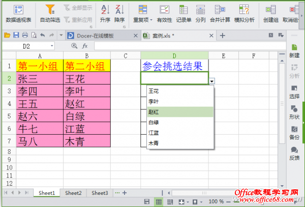Switch to Page Break view in status bar
Viewport: 305px width, 207px height.
tap(170, 202)
